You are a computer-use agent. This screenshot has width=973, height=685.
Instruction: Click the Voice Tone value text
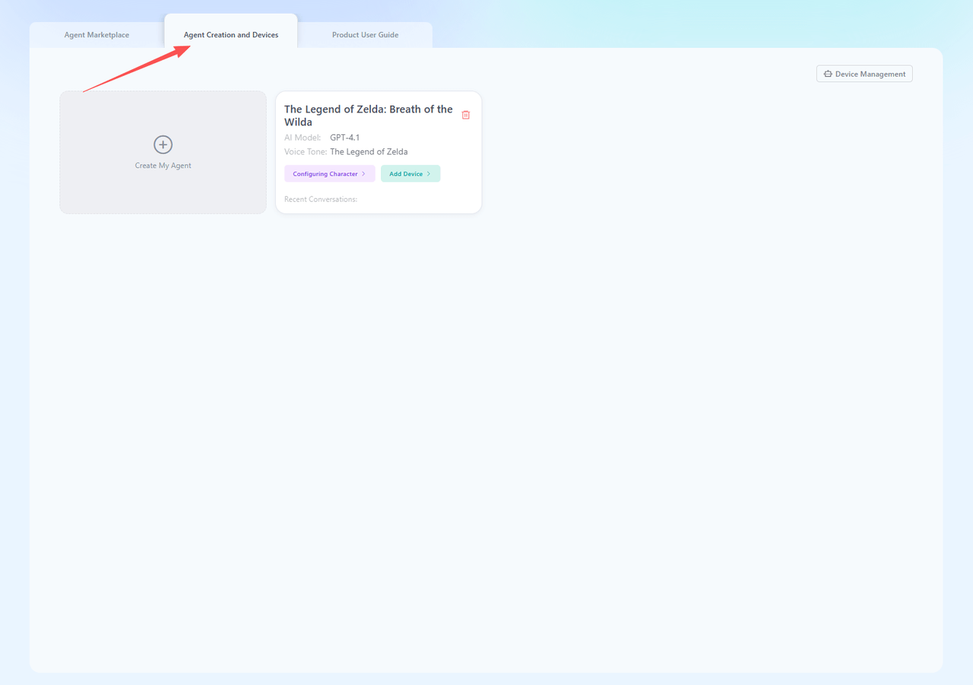369,152
